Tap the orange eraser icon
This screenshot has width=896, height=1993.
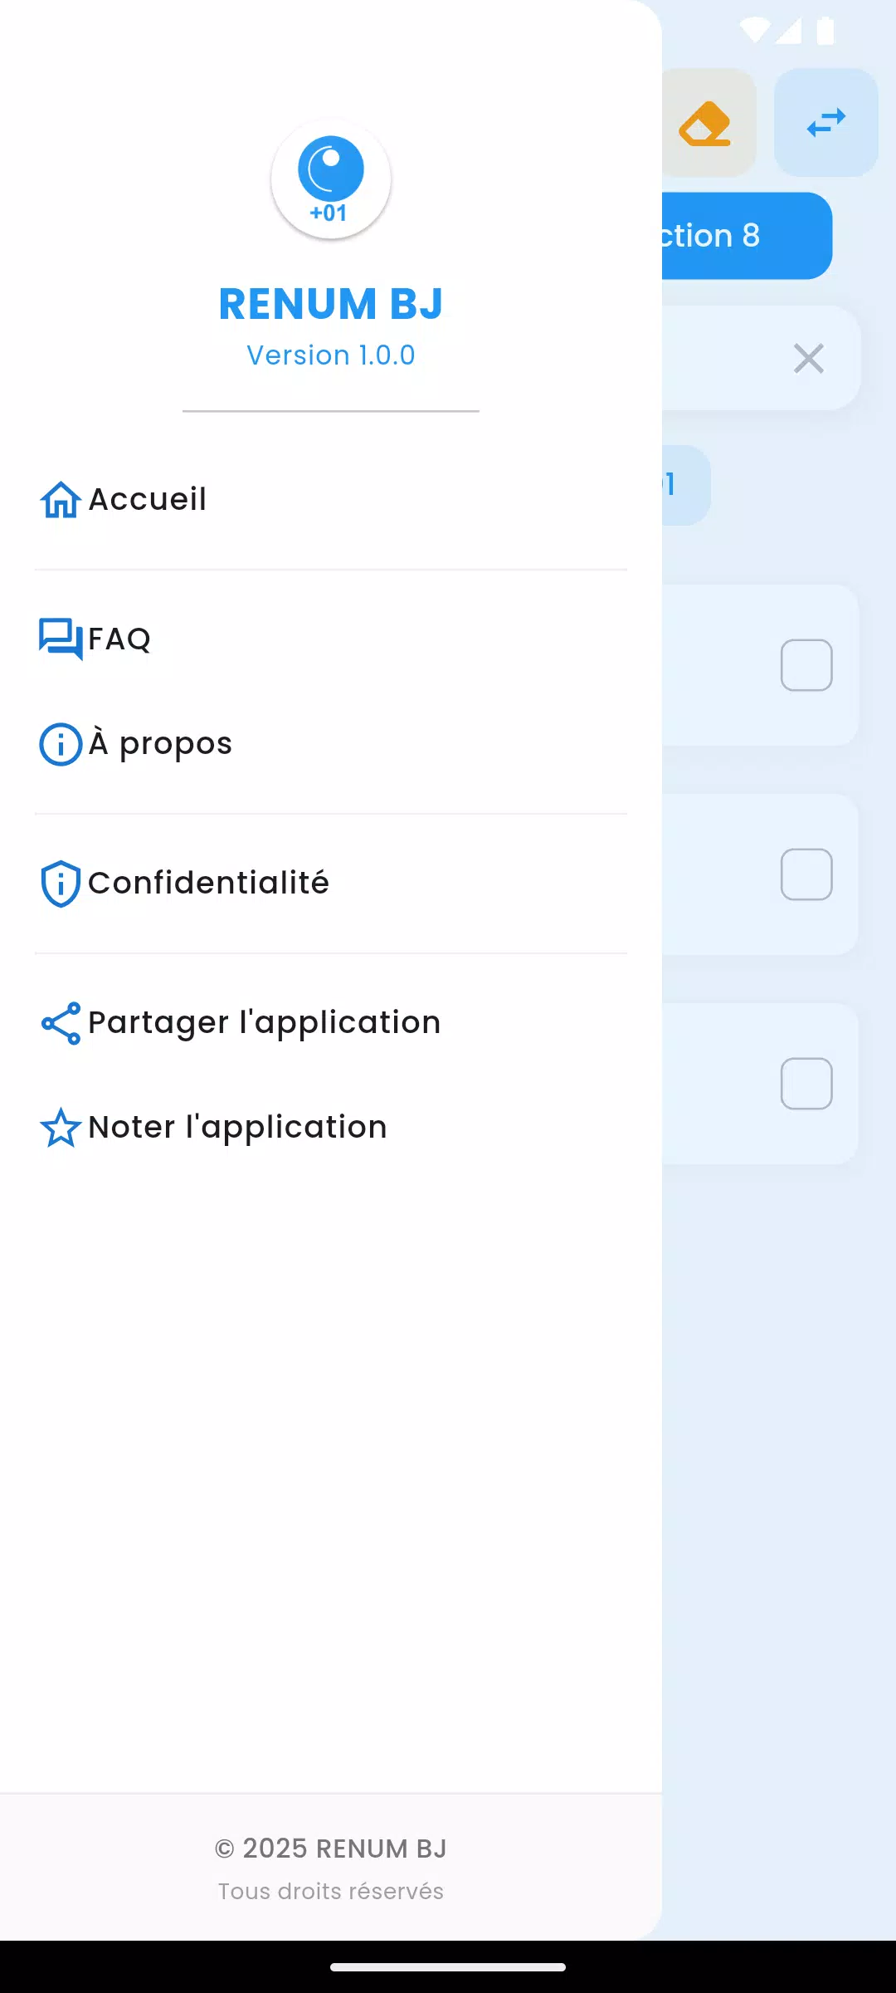click(x=705, y=123)
